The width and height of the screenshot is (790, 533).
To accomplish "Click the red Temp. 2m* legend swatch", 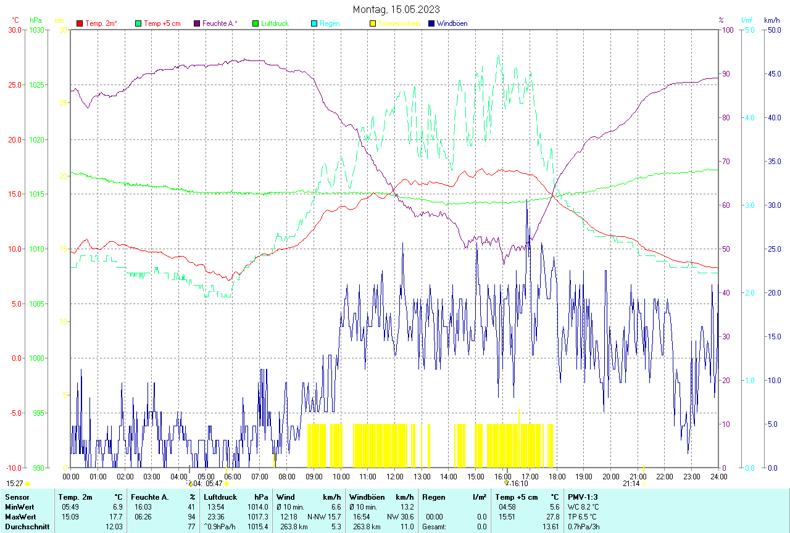I will click(80, 23).
